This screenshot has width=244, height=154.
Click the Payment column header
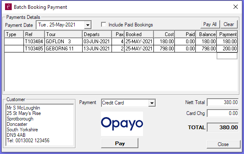pyautogui.click(x=227, y=34)
